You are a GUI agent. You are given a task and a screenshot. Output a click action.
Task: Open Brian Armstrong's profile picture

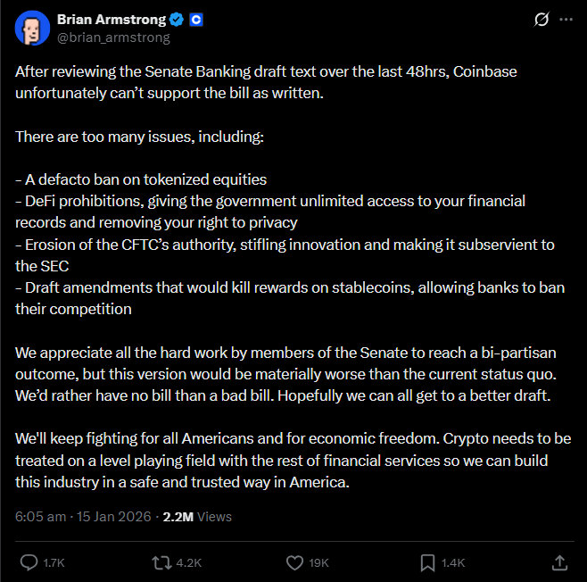33,28
